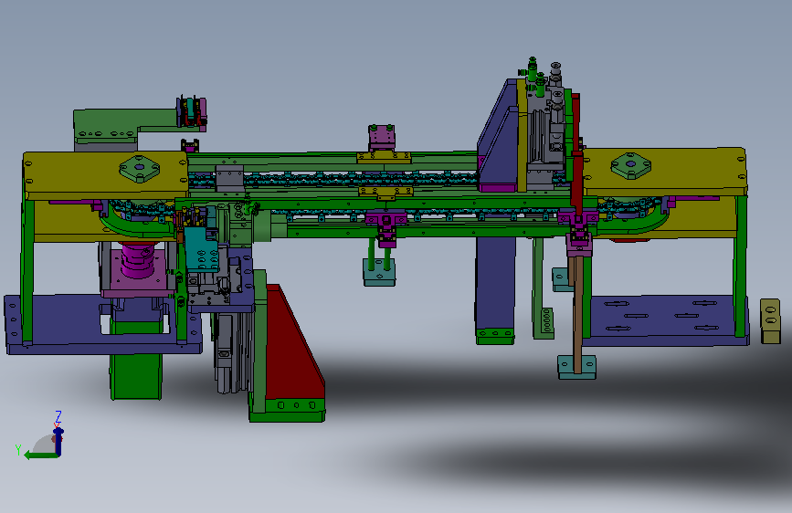Select the red triangular gusset support plate
The height and width of the screenshot is (513, 792).
293,342
